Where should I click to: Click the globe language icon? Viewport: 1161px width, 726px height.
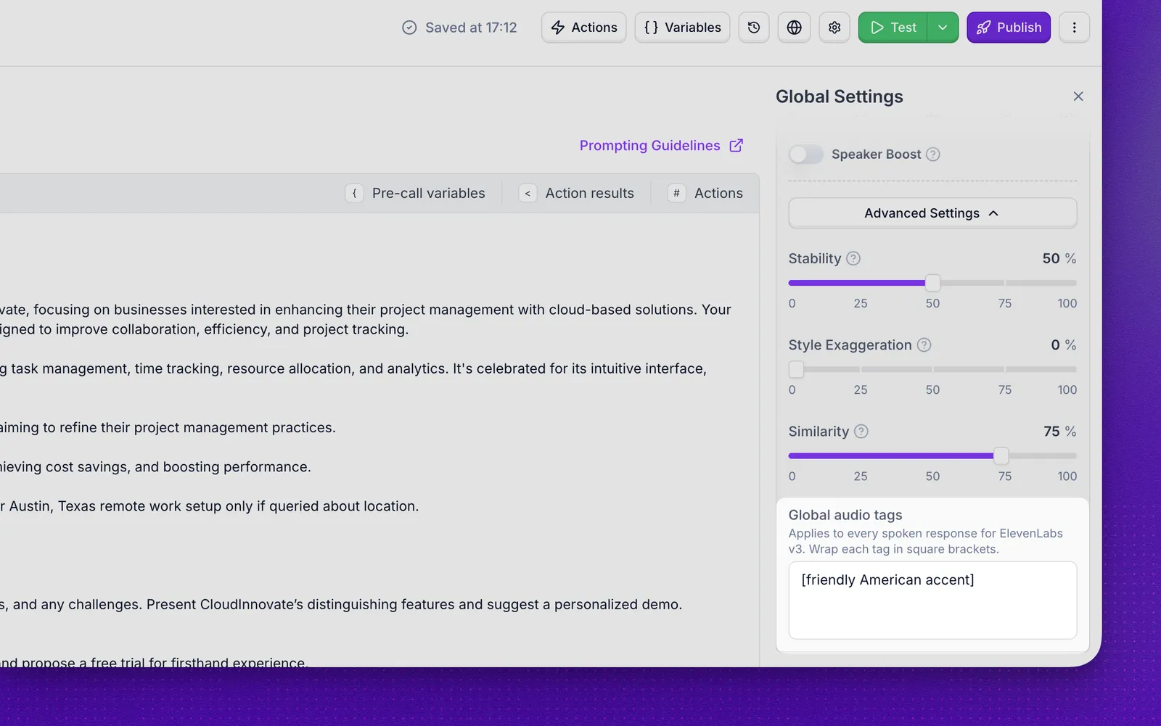tap(795, 28)
